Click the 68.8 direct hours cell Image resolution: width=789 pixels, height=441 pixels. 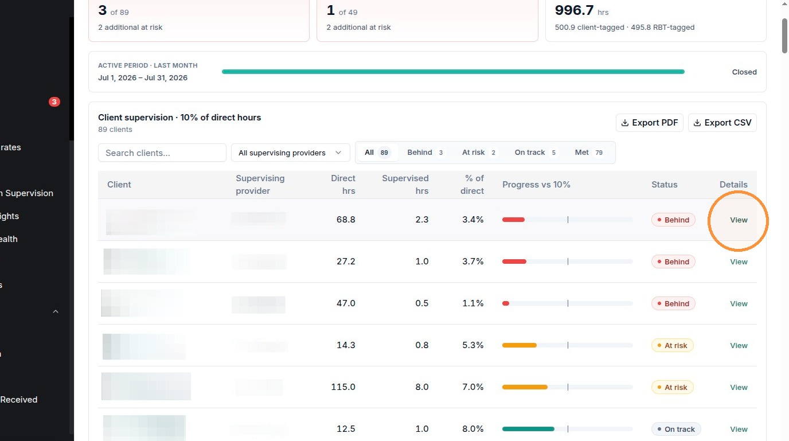pyautogui.click(x=346, y=220)
